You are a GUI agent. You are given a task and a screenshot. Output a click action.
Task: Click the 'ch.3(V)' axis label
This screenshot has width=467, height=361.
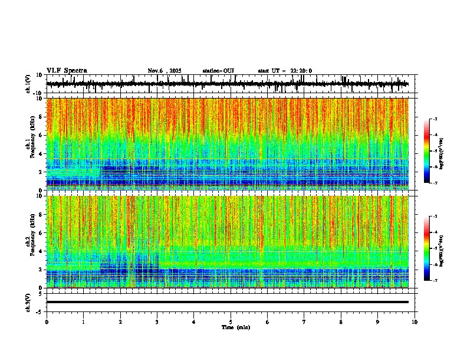(x=28, y=303)
